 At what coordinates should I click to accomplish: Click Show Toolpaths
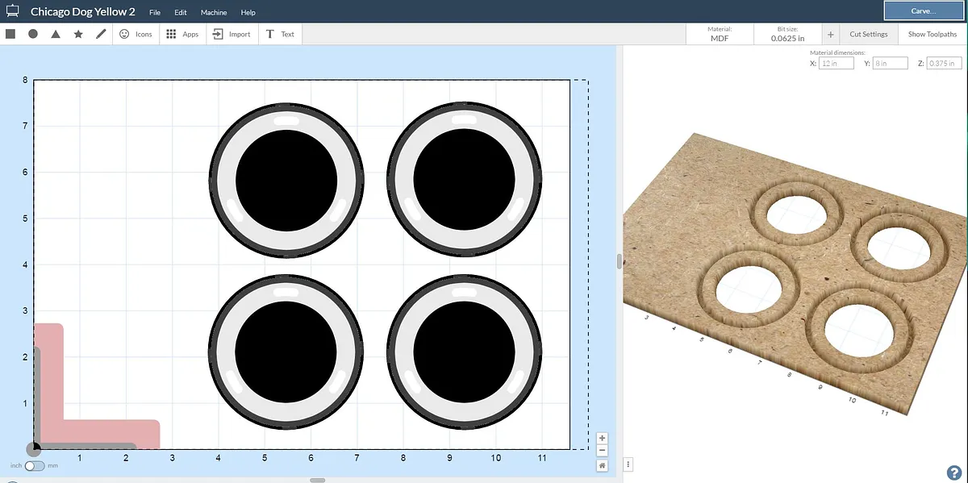coord(933,34)
